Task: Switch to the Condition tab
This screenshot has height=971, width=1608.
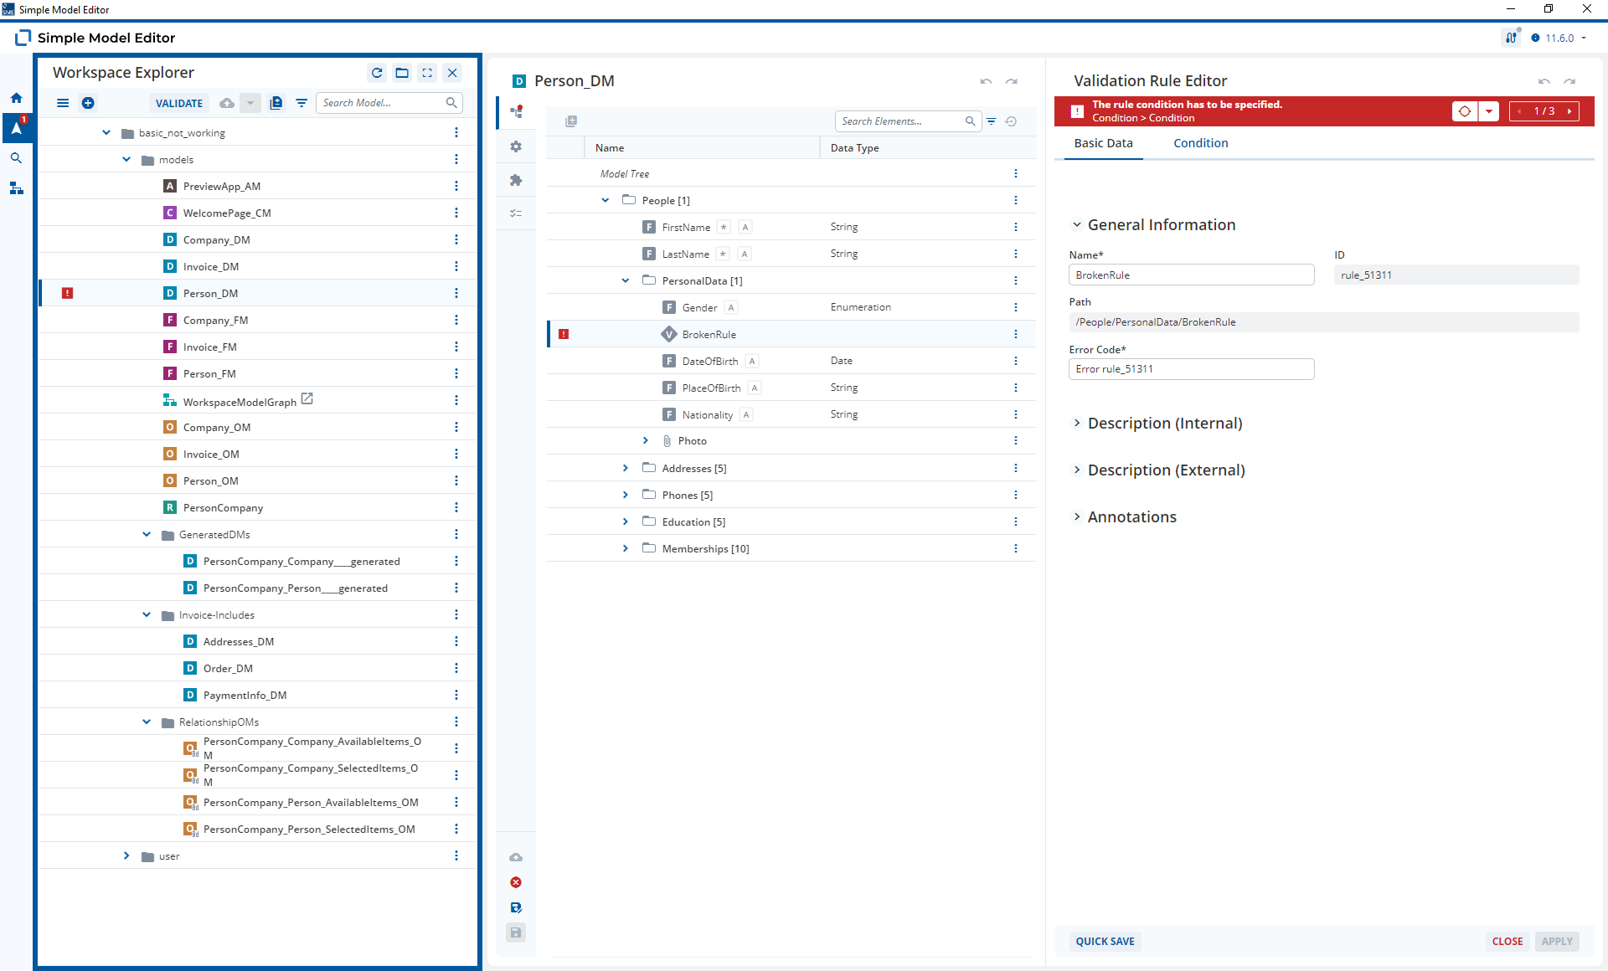Action: [x=1200, y=143]
